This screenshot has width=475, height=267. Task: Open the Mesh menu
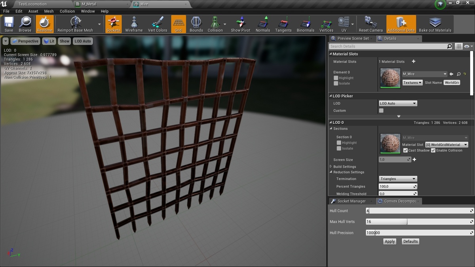(x=49, y=11)
